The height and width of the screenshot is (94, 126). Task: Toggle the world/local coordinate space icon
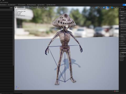(100, 8)
